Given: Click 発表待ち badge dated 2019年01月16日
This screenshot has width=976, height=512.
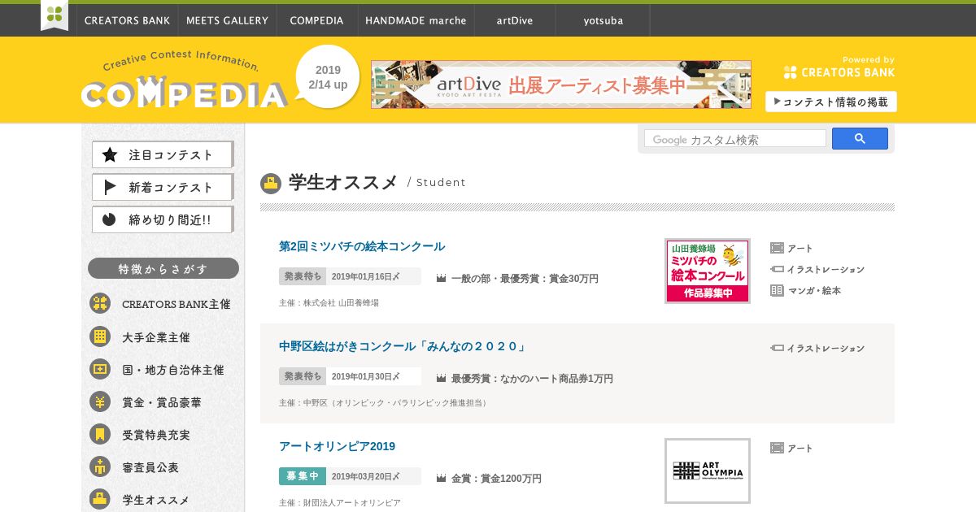Looking at the screenshot, I should pos(303,276).
